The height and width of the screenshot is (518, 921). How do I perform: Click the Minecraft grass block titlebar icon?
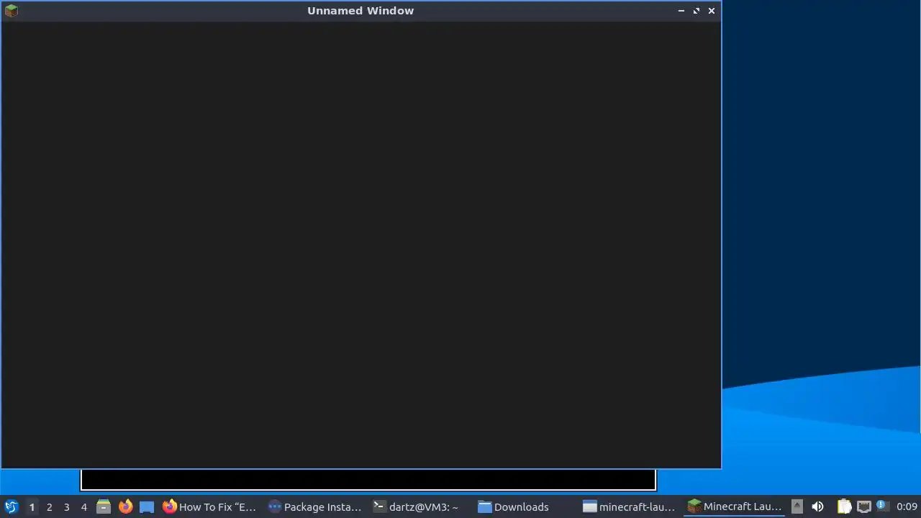11,11
